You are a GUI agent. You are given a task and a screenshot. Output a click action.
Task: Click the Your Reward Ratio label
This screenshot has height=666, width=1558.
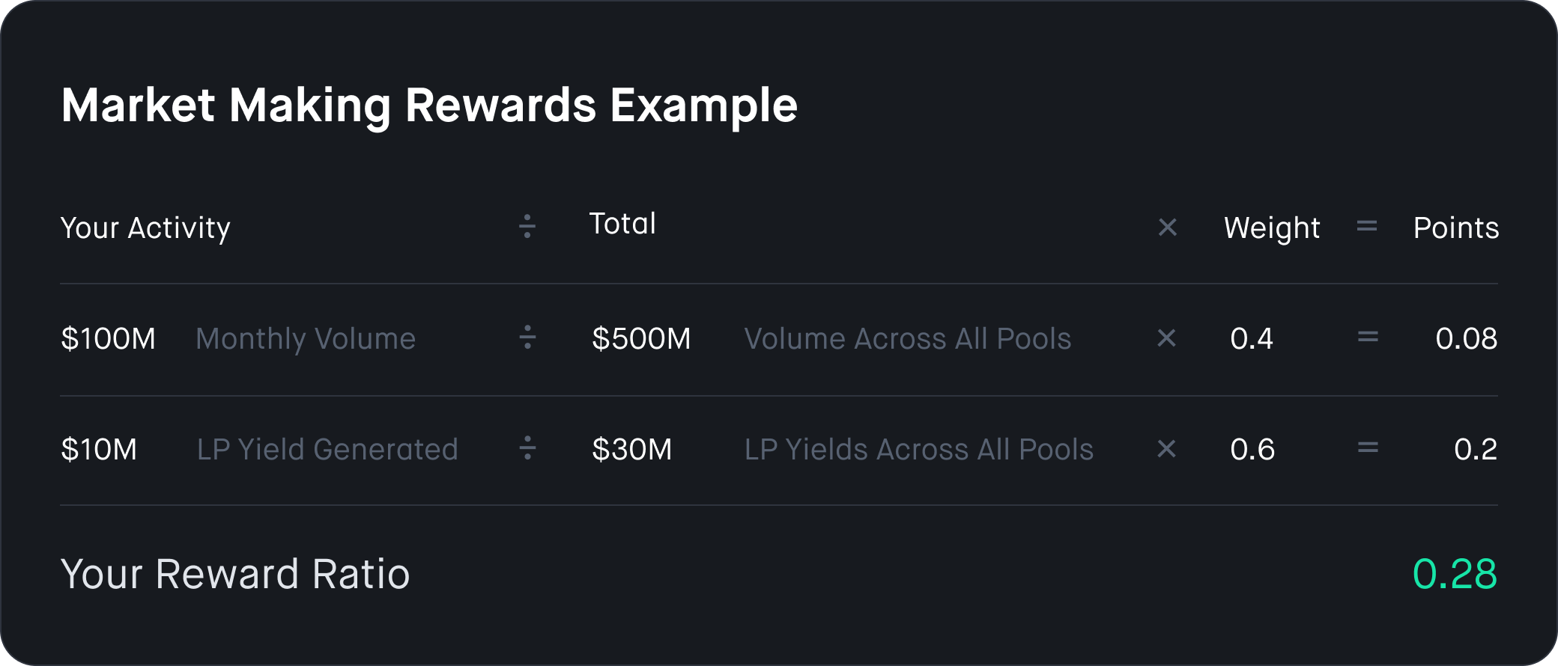point(235,575)
